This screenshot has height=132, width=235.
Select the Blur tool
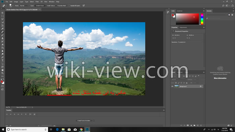pos(2,51)
